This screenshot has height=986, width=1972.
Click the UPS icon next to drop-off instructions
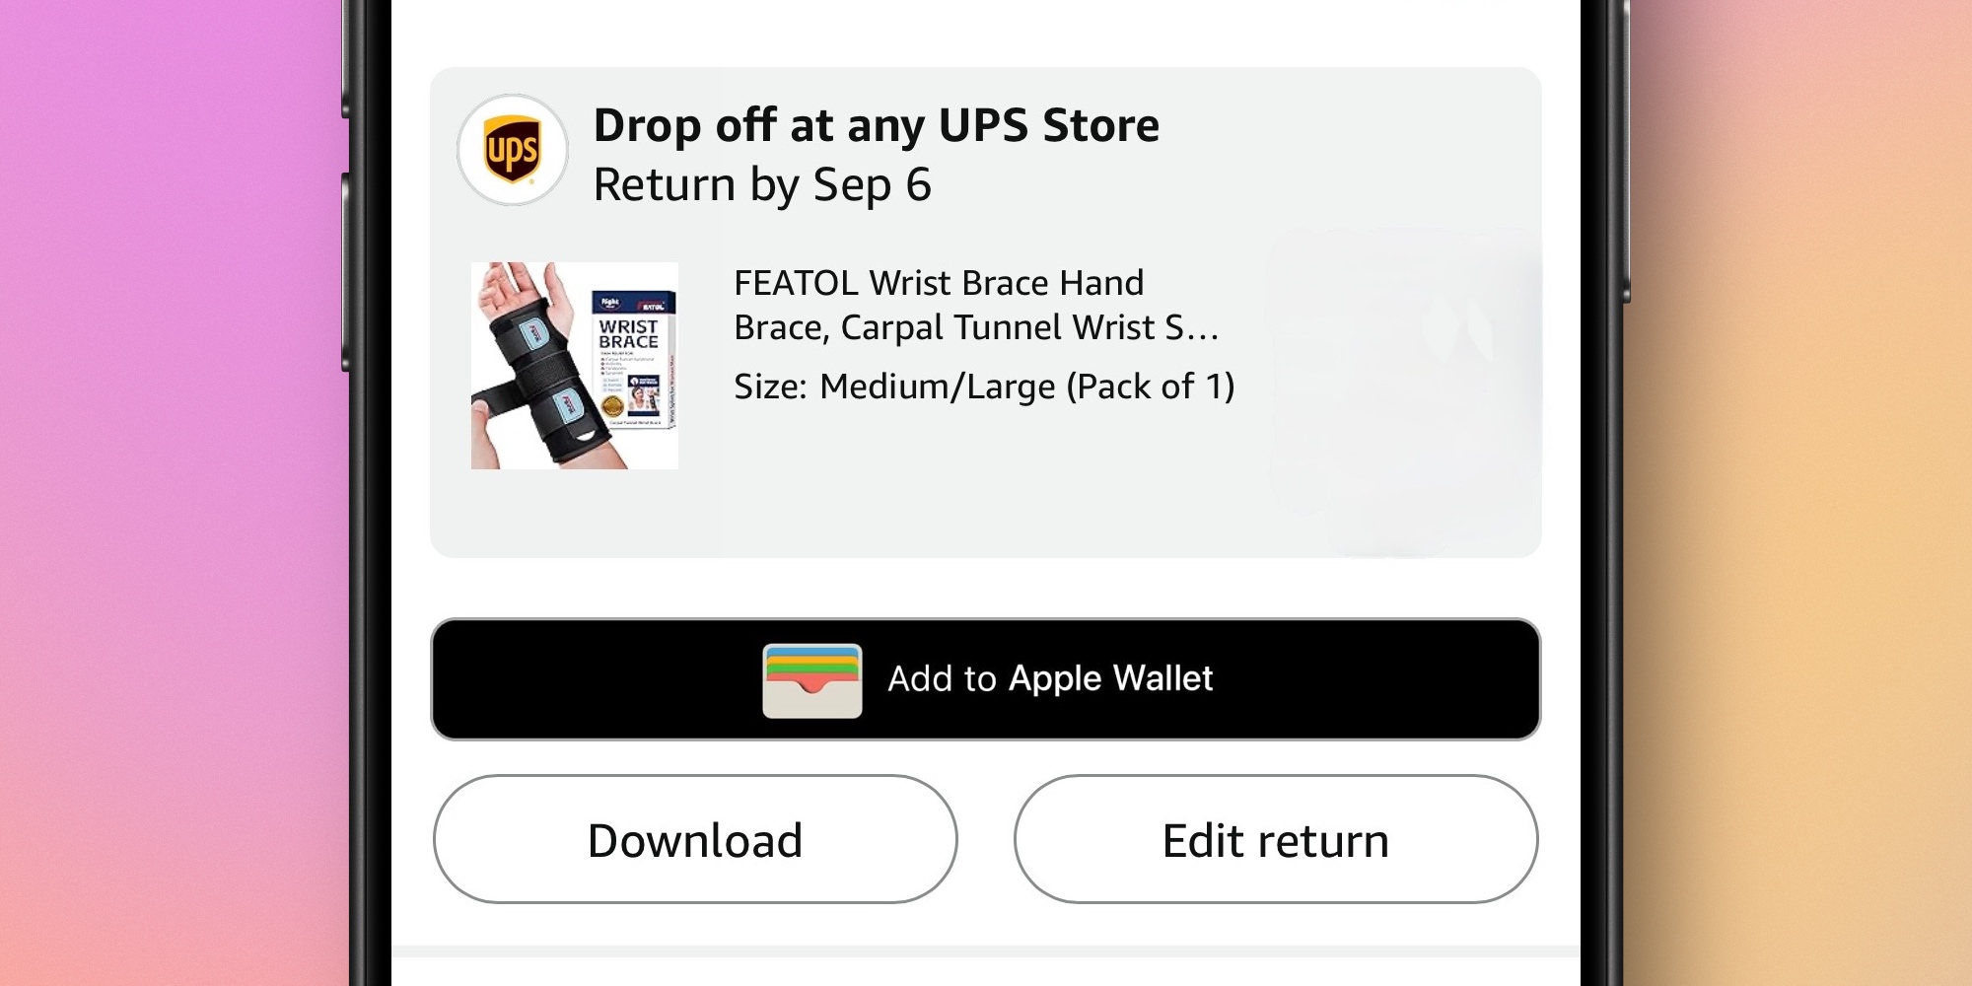[512, 150]
